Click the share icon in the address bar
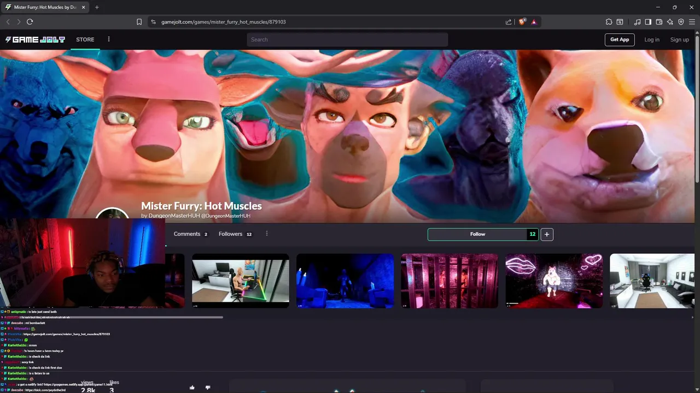This screenshot has width=700, height=393. click(509, 22)
